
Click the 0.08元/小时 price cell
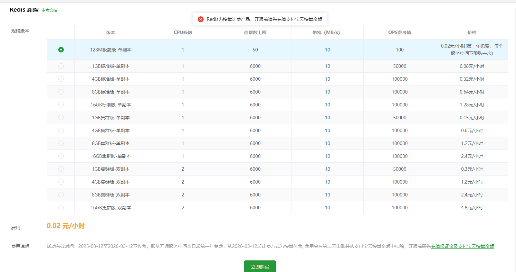pyautogui.click(x=472, y=66)
